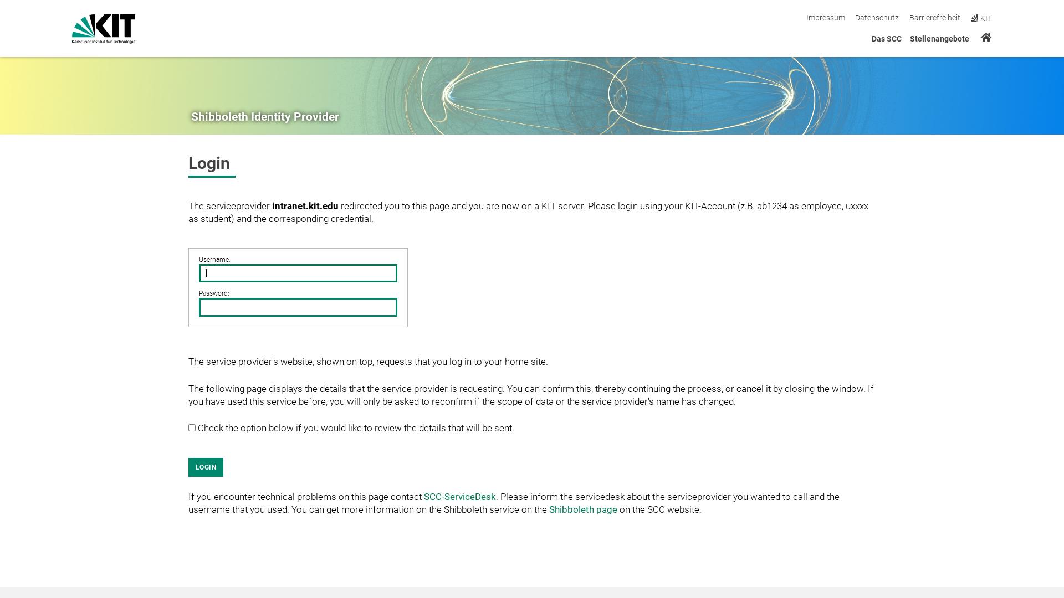Image resolution: width=1064 pixels, height=598 pixels.
Task: Click the Username label above its field
Action: click(214, 259)
